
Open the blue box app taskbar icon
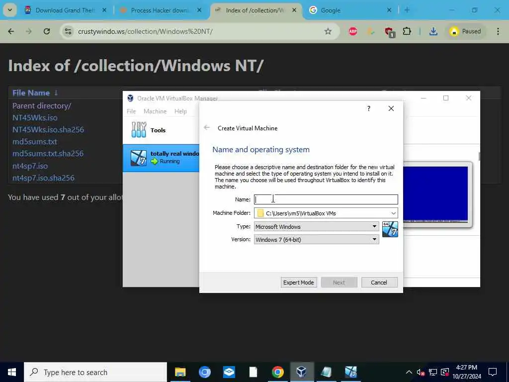229,372
